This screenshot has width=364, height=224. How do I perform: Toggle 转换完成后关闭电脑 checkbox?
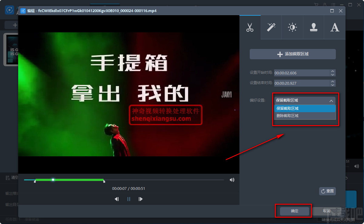click(x=319, y=219)
